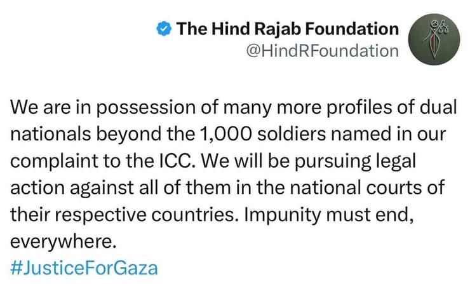Click the final word "everywhere."

tap(53, 241)
